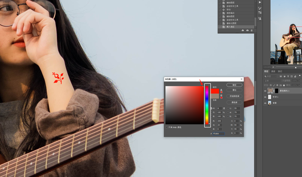Screen dimensions: 302x177
Task: Open the layer filter 类型 dropdown
Action: (x=270, y=76)
